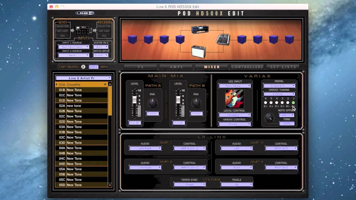Open the Amp 3 Audio dropdown
The image size is (356, 200).
(x=236, y=148)
